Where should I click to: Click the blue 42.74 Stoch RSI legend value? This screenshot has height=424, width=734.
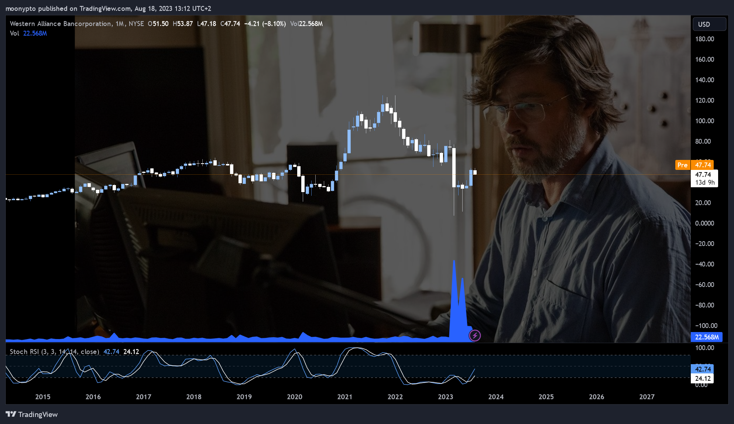(x=112, y=352)
